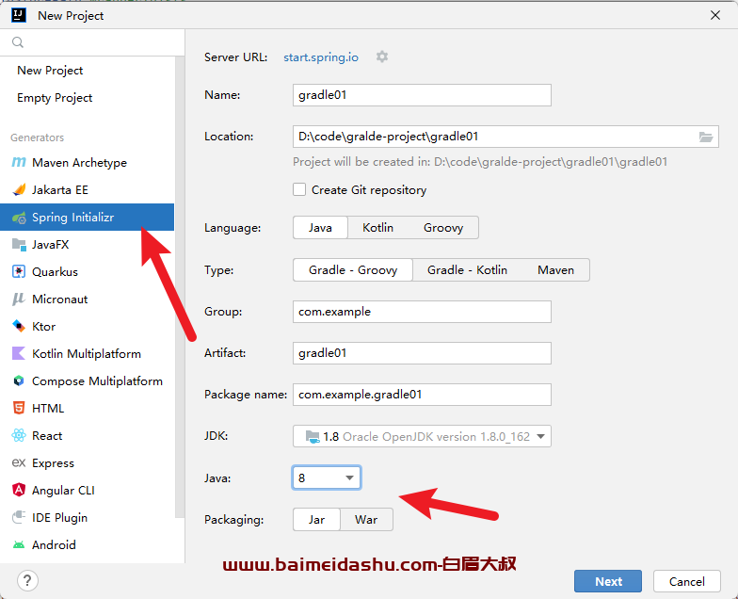
Task: Click the HTML5 shield icon
Action: click(x=19, y=408)
